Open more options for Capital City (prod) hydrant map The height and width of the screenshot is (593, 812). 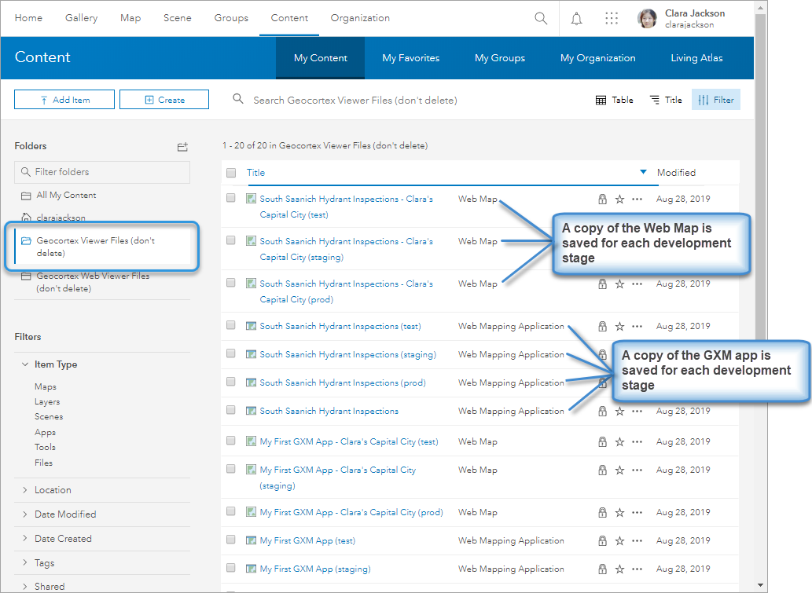pyautogui.click(x=637, y=284)
